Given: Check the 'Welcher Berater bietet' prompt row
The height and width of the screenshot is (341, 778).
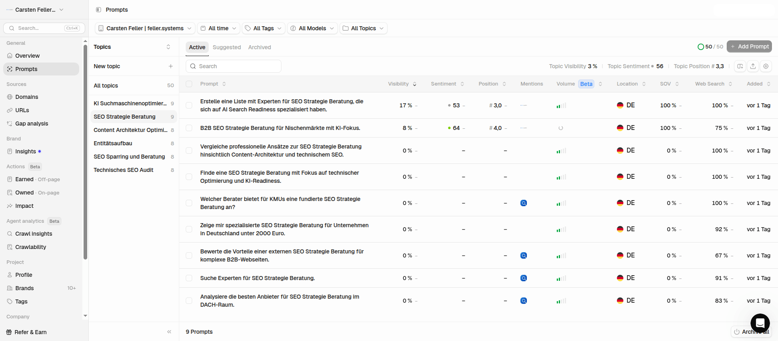Looking at the screenshot, I should click(189, 203).
